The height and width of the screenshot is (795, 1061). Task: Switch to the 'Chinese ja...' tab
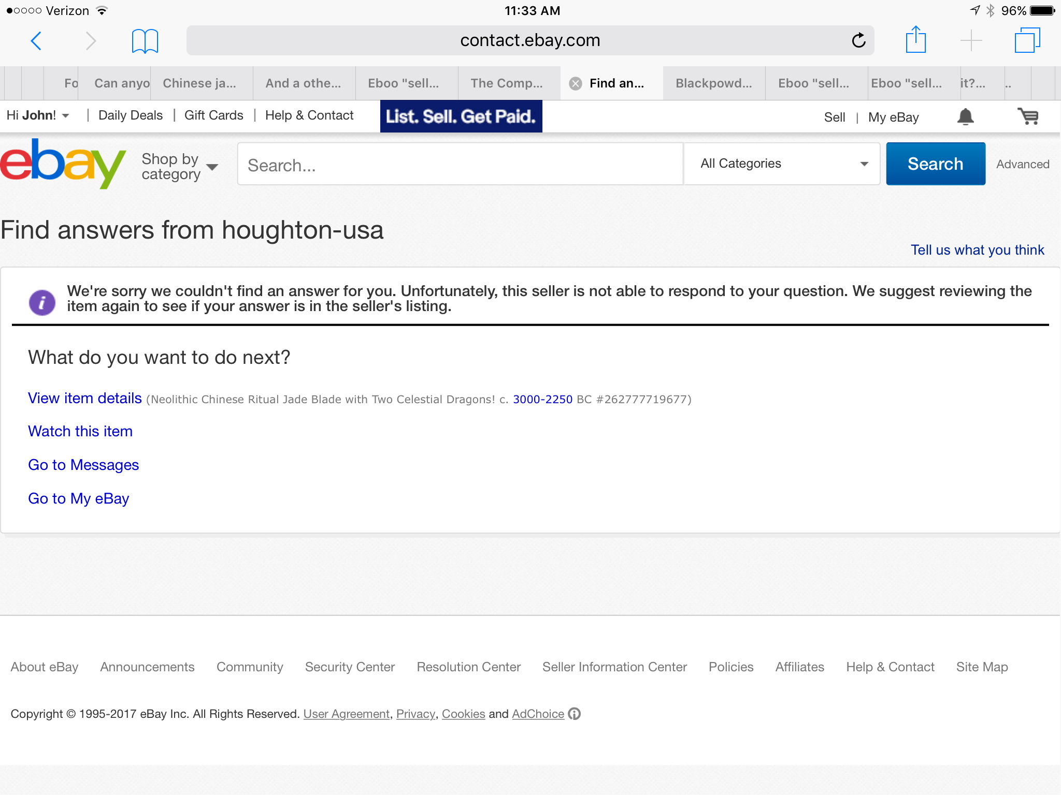click(x=199, y=83)
